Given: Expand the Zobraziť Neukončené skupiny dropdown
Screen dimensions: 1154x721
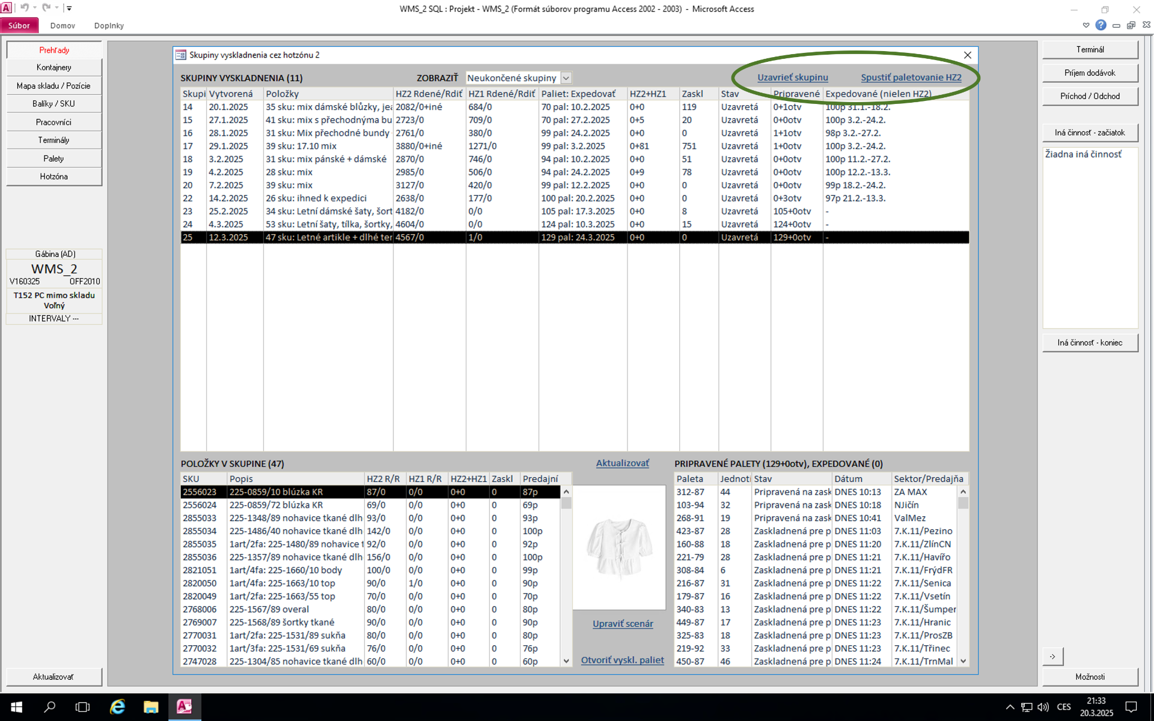Looking at the screenshot, I should (x=566, y=78).
